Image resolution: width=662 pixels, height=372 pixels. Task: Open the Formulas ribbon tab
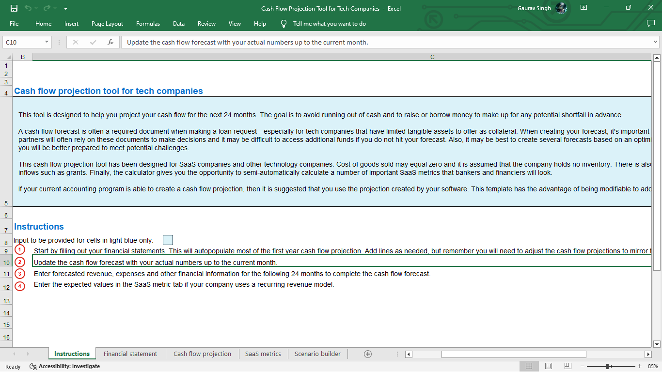[x=148, y=23]
